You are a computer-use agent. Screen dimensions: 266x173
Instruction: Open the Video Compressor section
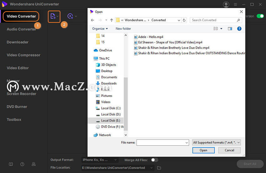click(23, 55)
